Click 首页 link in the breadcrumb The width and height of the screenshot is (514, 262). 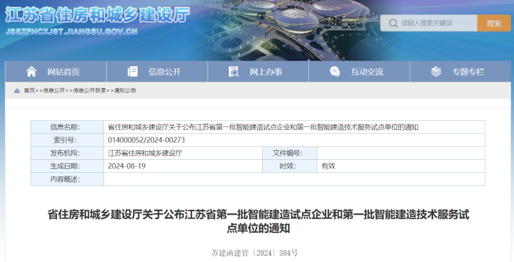coord(30,91)
